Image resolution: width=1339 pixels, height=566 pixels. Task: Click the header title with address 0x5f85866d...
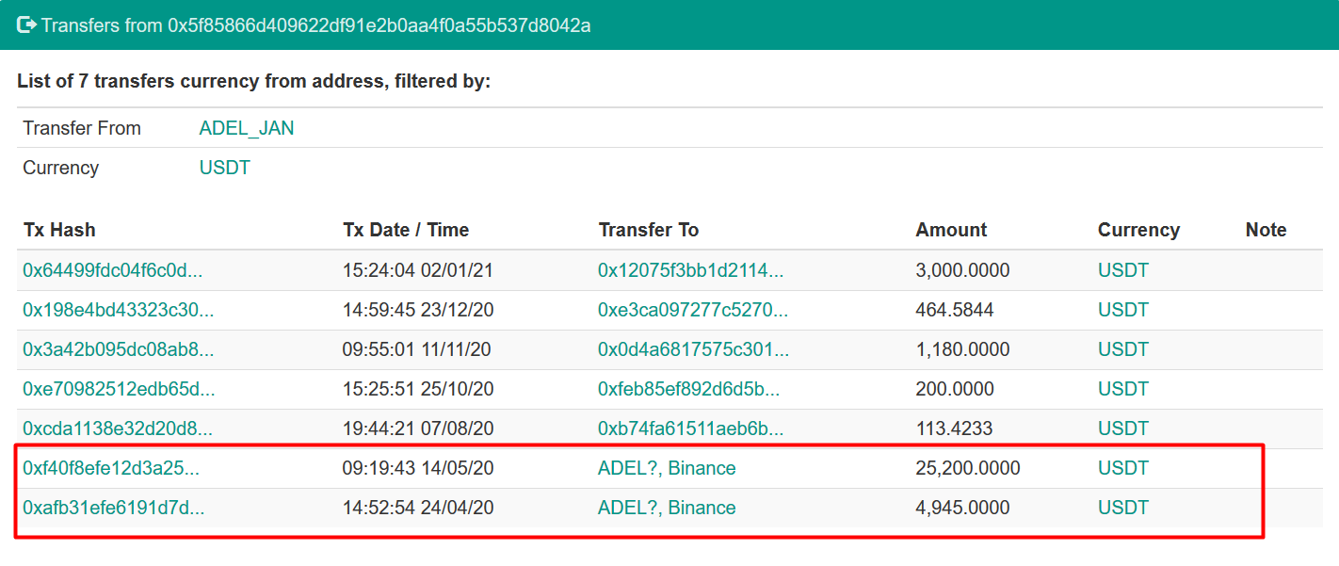pyautogui.click(x=316, y=25)
